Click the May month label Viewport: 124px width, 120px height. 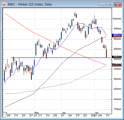pyautogui.click(x=36, y=113)
